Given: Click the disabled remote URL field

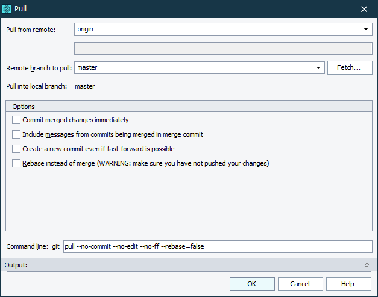Looking at the screenshot, I should (223, 49).
